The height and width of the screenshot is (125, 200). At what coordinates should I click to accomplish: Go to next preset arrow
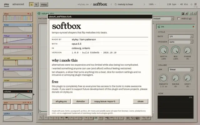click(x=144, y=4)
